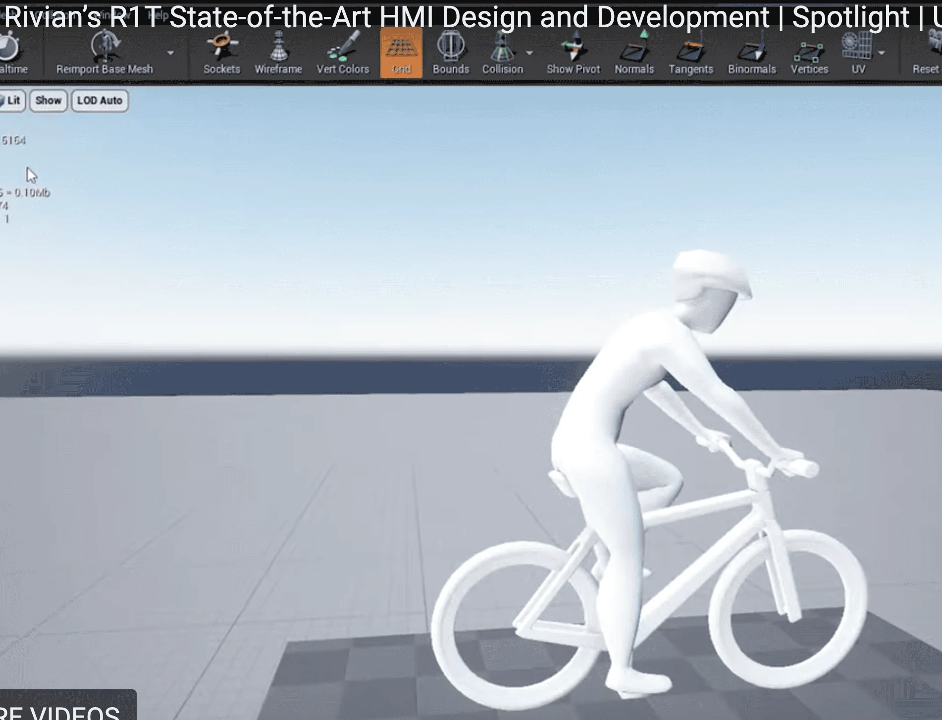The width and height of the screenshot is (942, 720).
Task: Click the UV toolbar icon
Action: 858,52
